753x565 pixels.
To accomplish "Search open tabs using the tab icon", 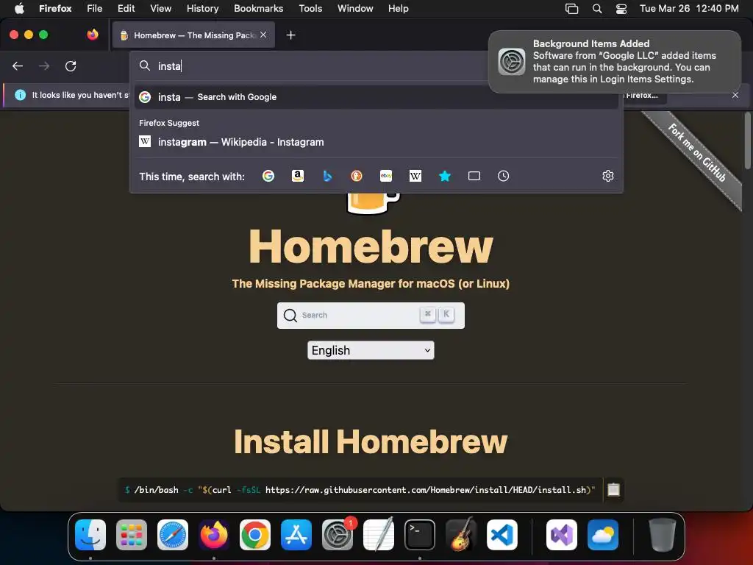I will coord(474,176).
